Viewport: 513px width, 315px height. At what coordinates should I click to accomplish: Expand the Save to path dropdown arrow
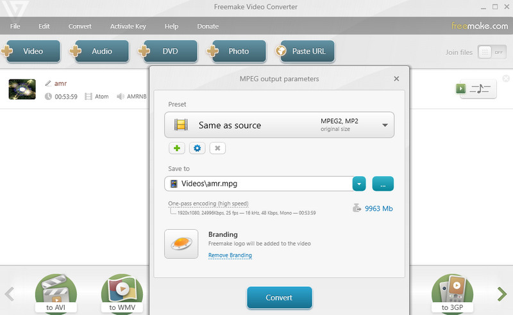pos(359,184)
